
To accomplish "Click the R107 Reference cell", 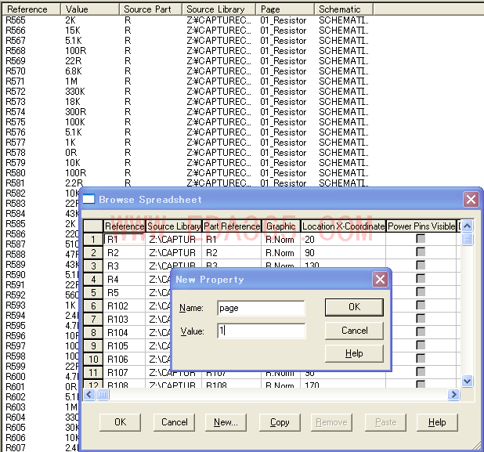I will click(x=125, y=372).
